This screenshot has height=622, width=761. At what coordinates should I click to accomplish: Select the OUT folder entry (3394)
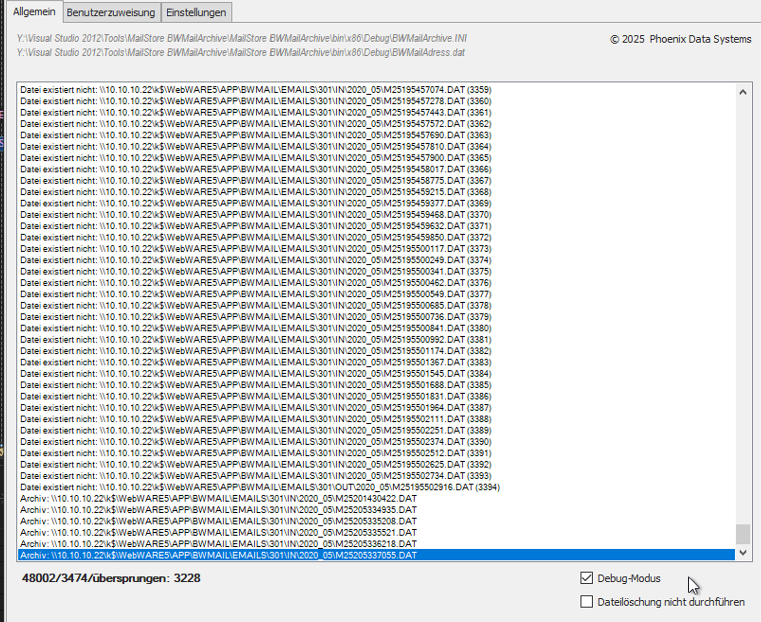click(260, 487)
